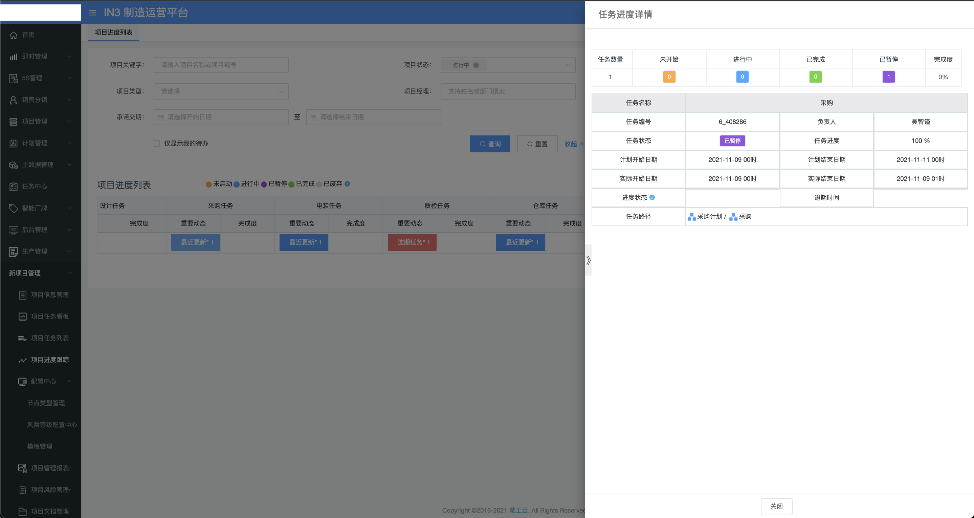Screen dimensions: 974x518
Task: Click the Task Center sidebar icon
Action: click(14, 187)
